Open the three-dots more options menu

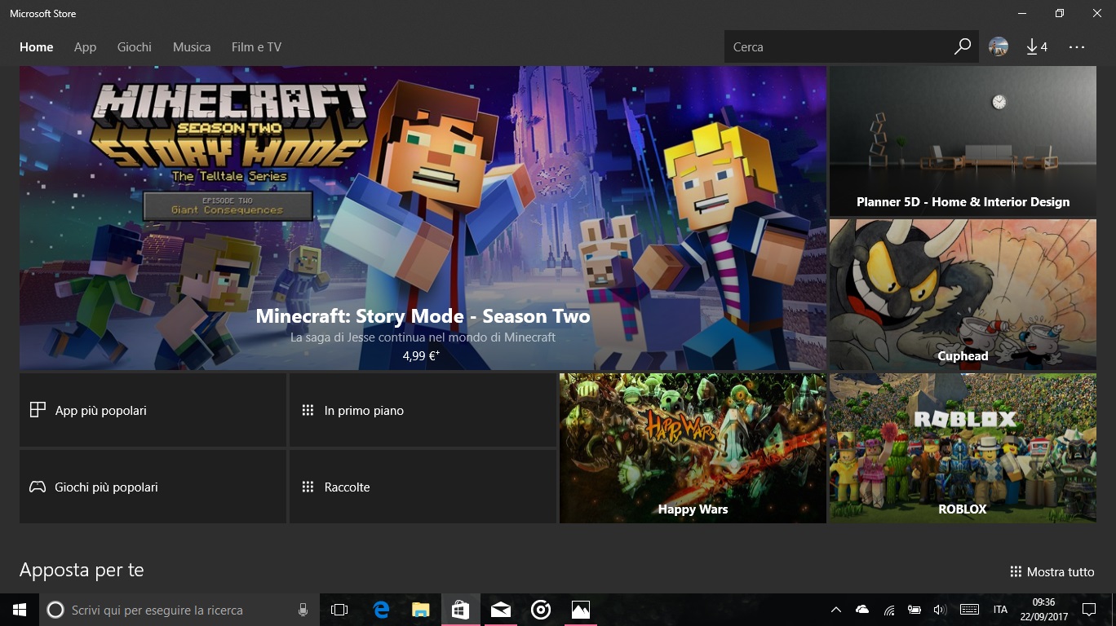[x=1077, y=46]
